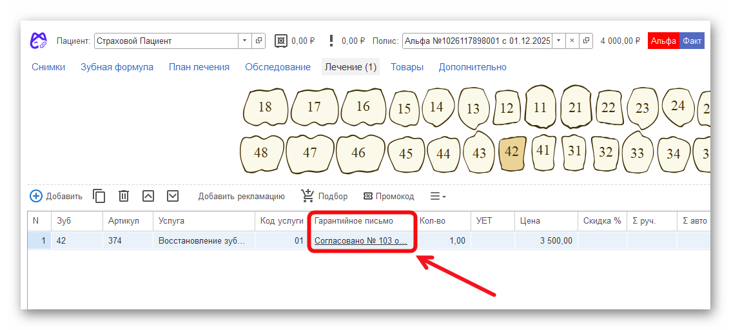Open patient card via Пациент open button
This screenshot has width=731, height=330.
pyautogui.click(x=258, y=41)
